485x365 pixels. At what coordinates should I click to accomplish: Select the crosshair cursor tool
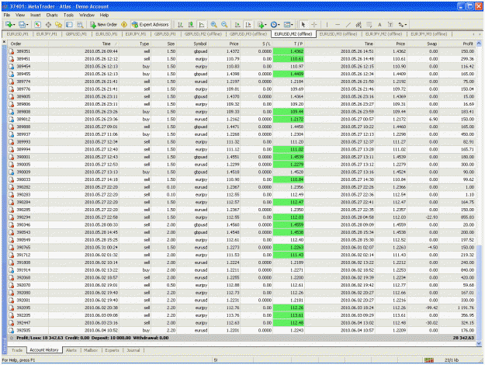[x=314, y=24]
